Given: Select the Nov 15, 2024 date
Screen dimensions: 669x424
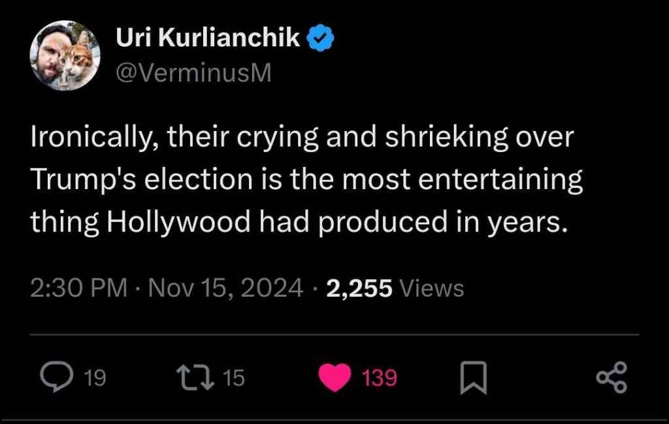Looking at the screenshot, I should (225, 288).
